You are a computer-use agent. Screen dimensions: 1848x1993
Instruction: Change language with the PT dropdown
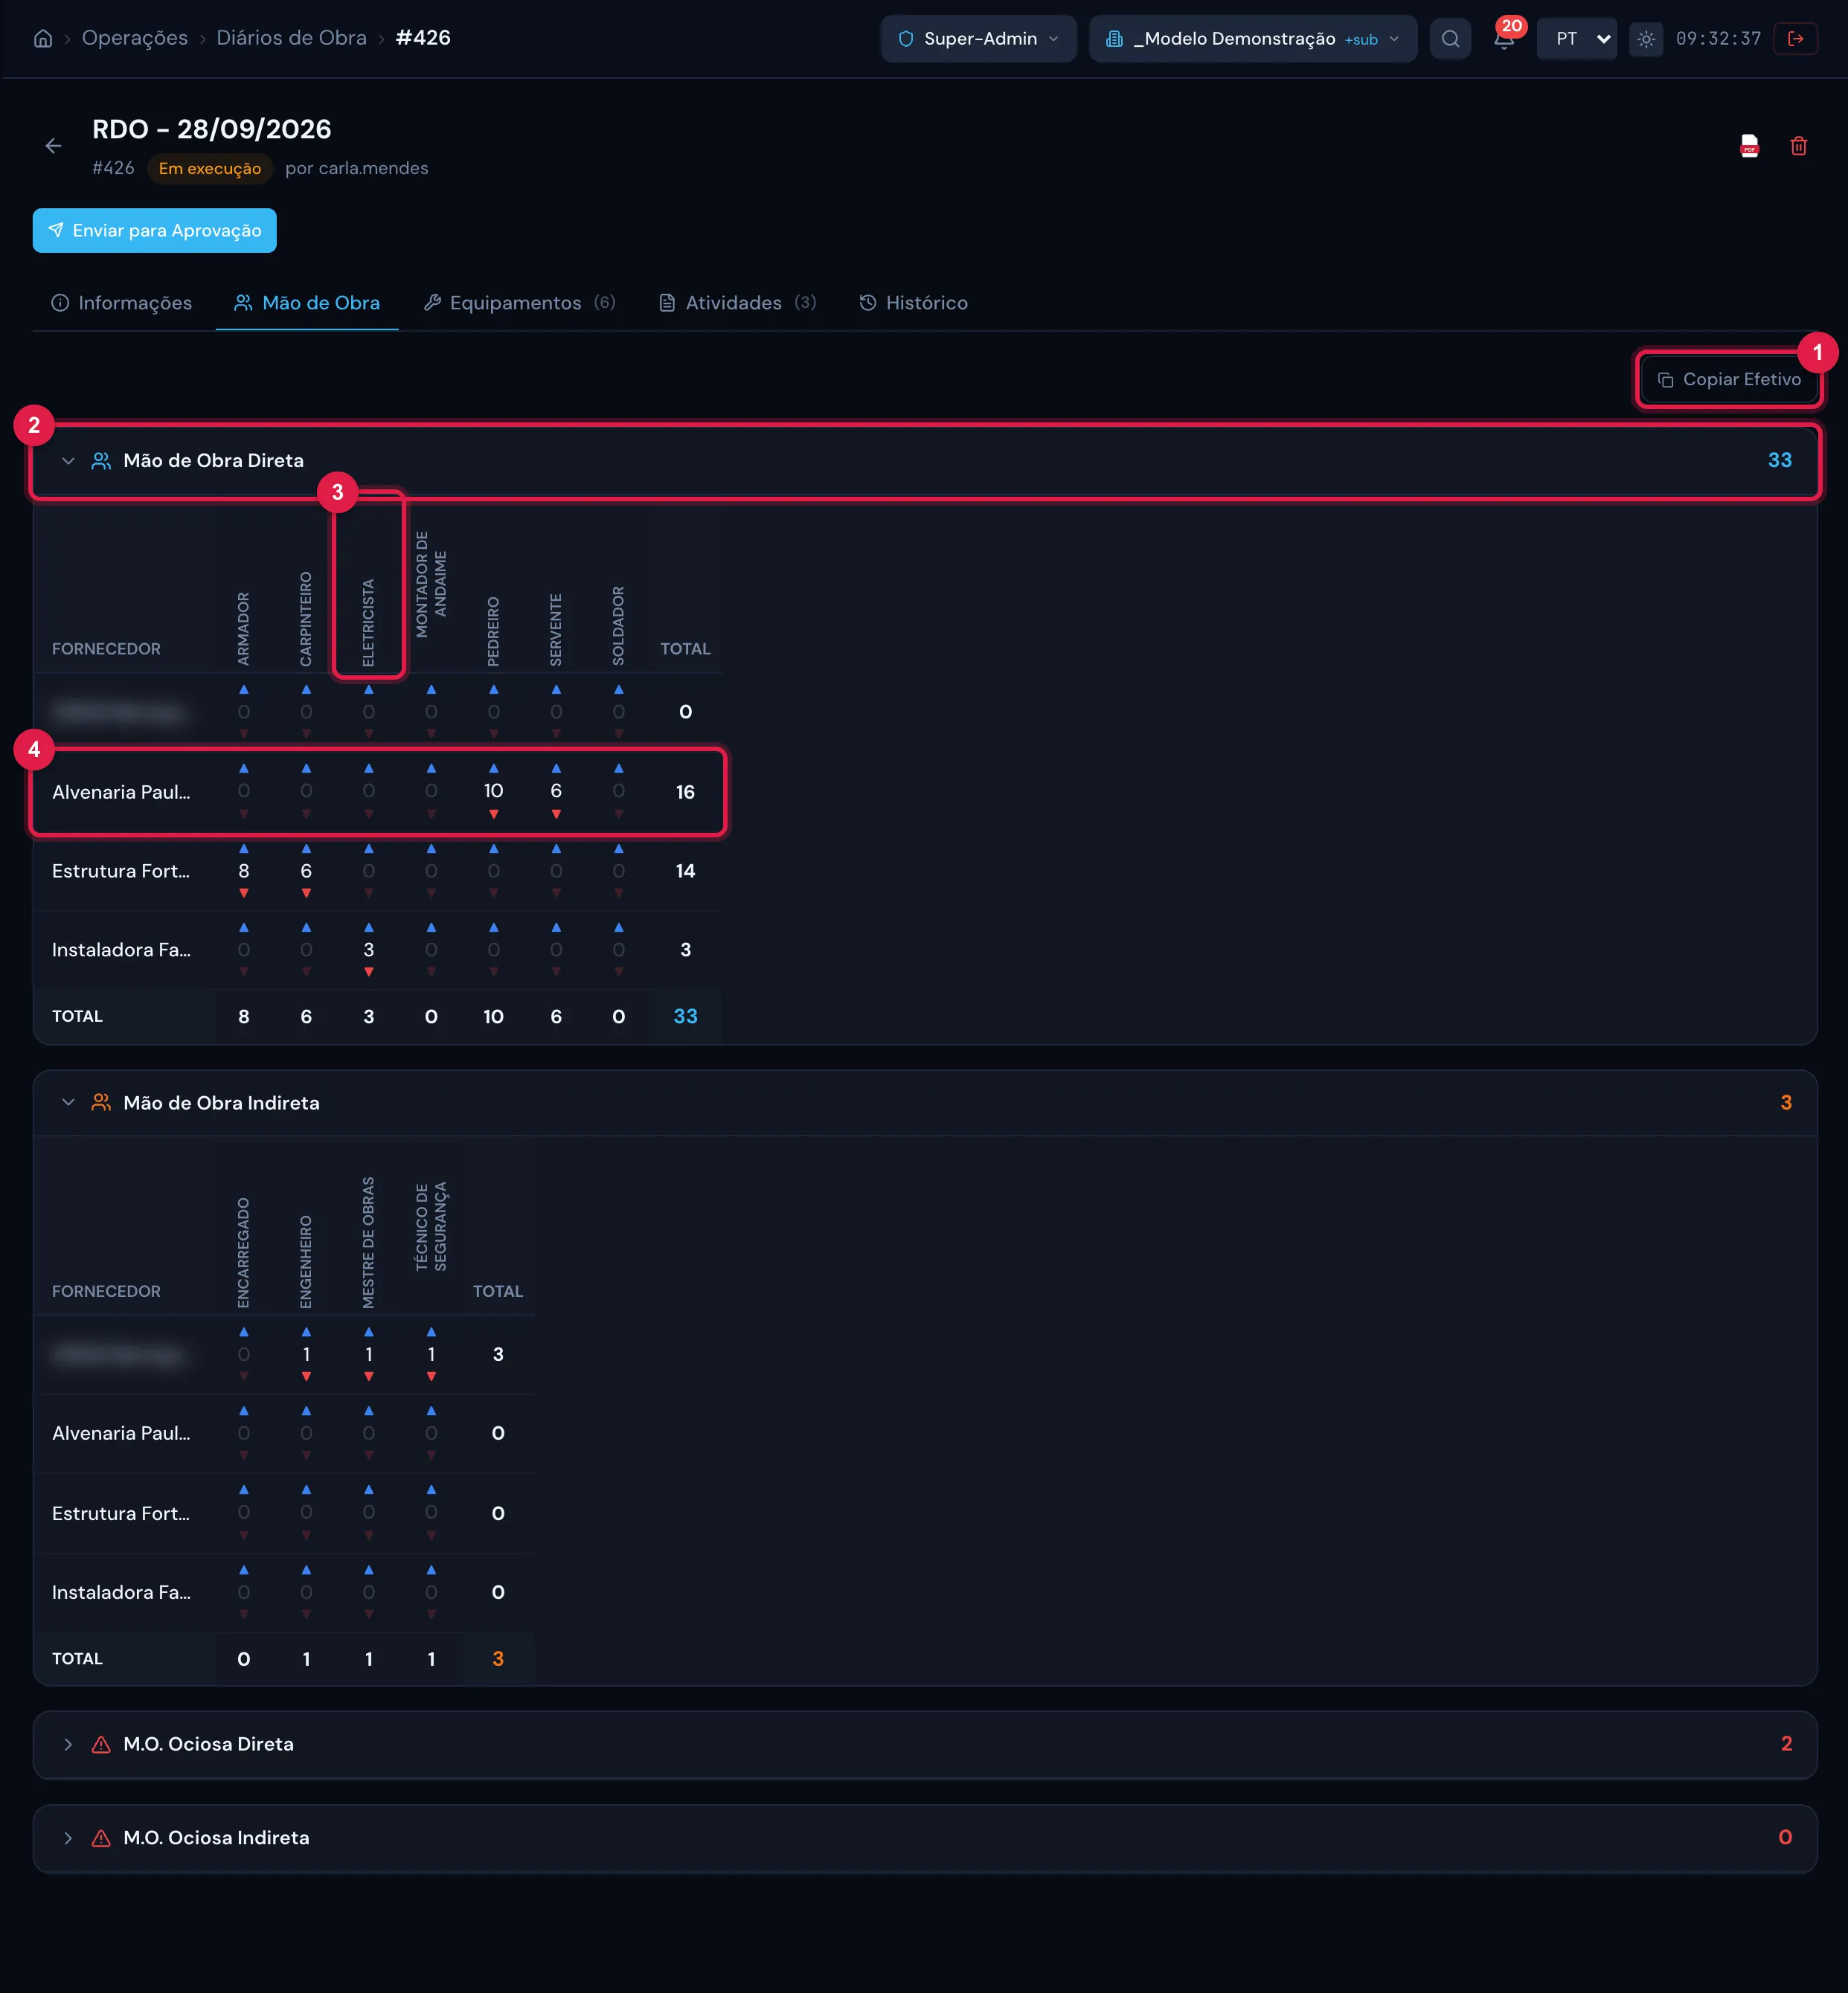pyautogui.click(x=1576, y=39)
